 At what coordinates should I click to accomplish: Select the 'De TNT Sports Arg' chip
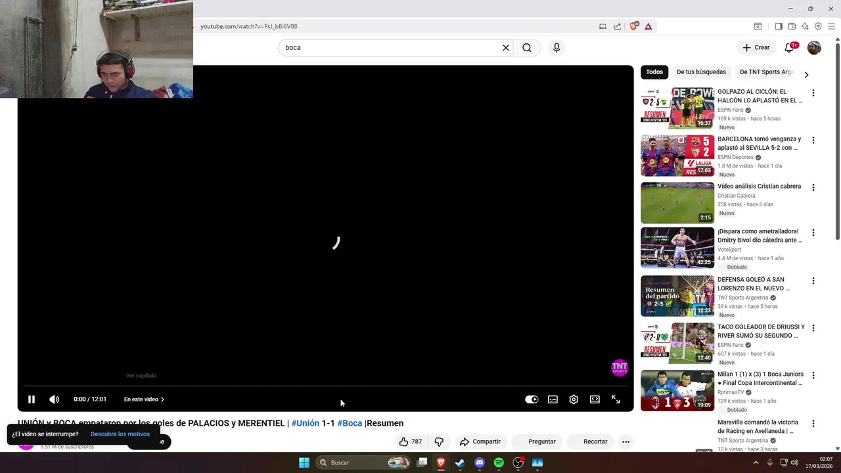[x=766, y=72]
